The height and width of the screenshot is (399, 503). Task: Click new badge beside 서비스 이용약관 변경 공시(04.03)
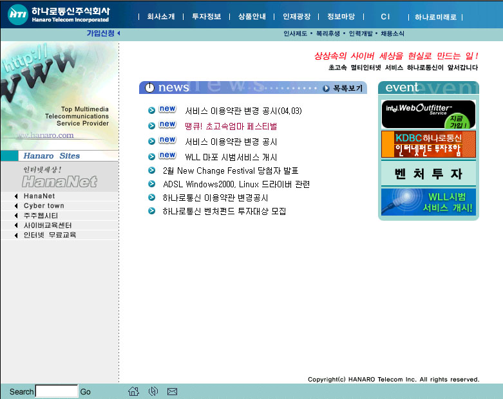coord(167,109)
